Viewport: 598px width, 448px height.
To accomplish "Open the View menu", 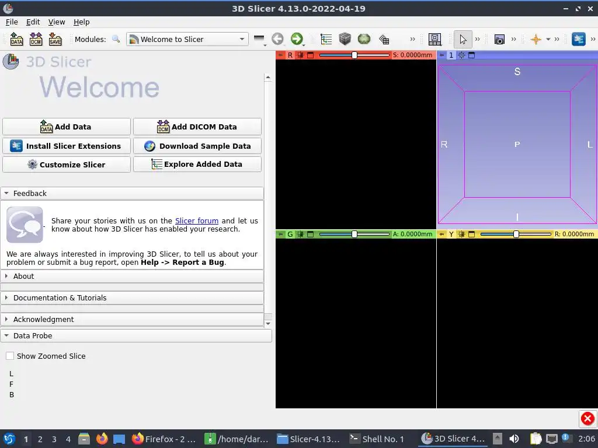I will point(57,22).
